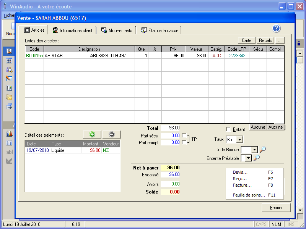Click magnifier next to Entente Préalable
306x229 pixels.
[257, 158]
